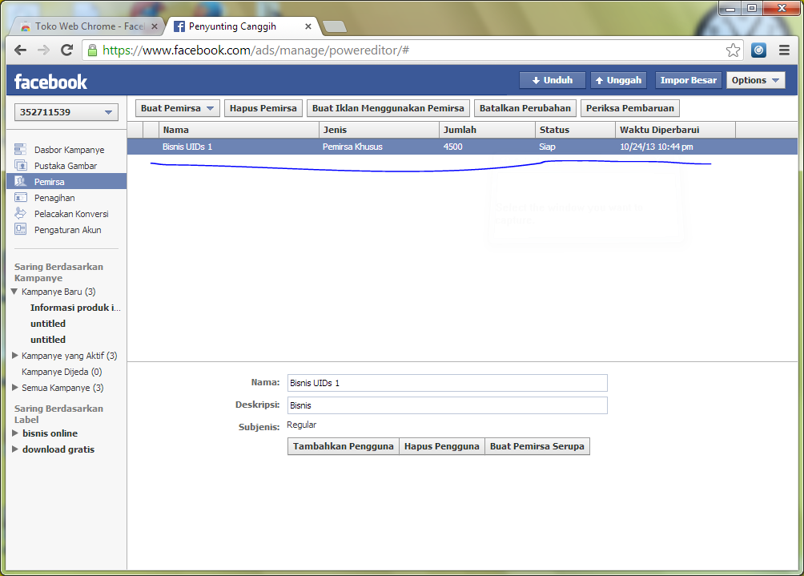This screenshot has height=576, width=804.
Task: Click the blue extension icon beside the star
Action: 758,50
